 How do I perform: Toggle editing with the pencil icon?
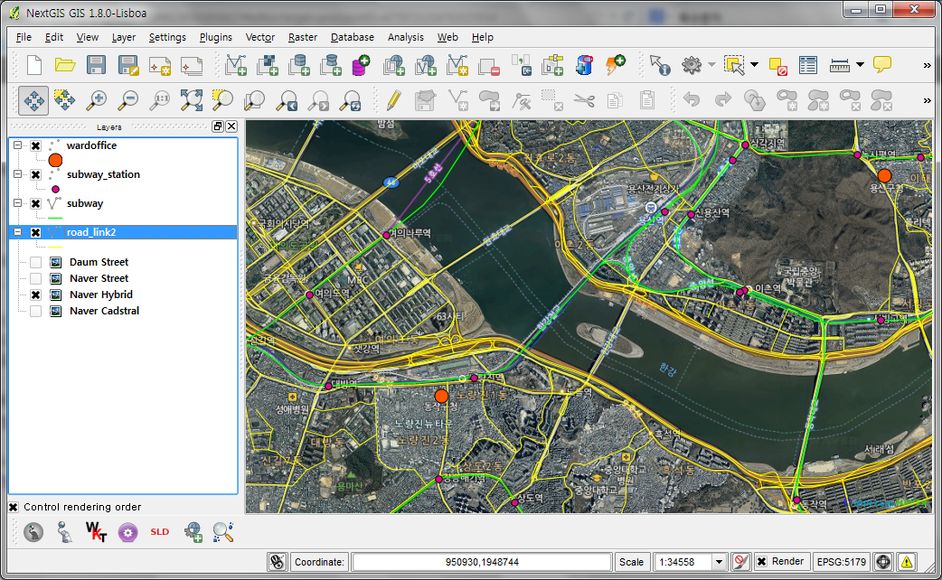click(x=392, y=100)
